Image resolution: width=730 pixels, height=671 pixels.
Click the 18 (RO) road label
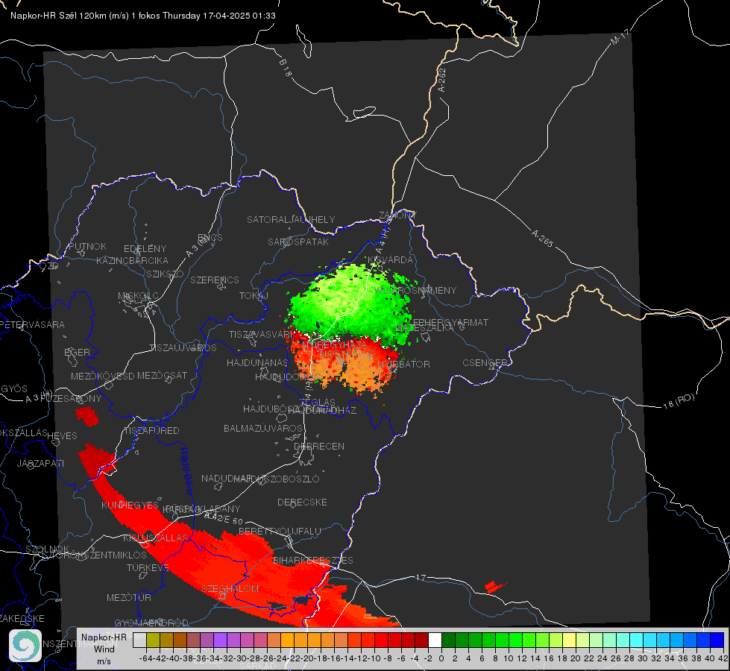click(x=679, y=401)
